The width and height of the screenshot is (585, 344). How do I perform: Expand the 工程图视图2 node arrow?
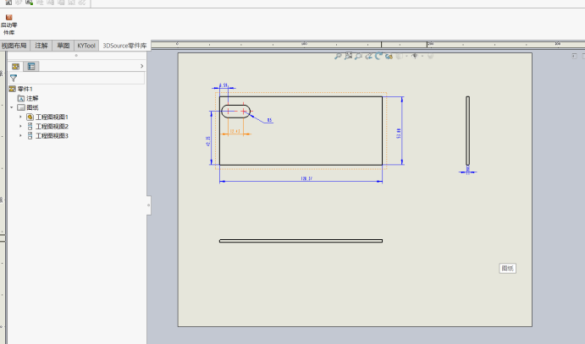coord(20,126)
